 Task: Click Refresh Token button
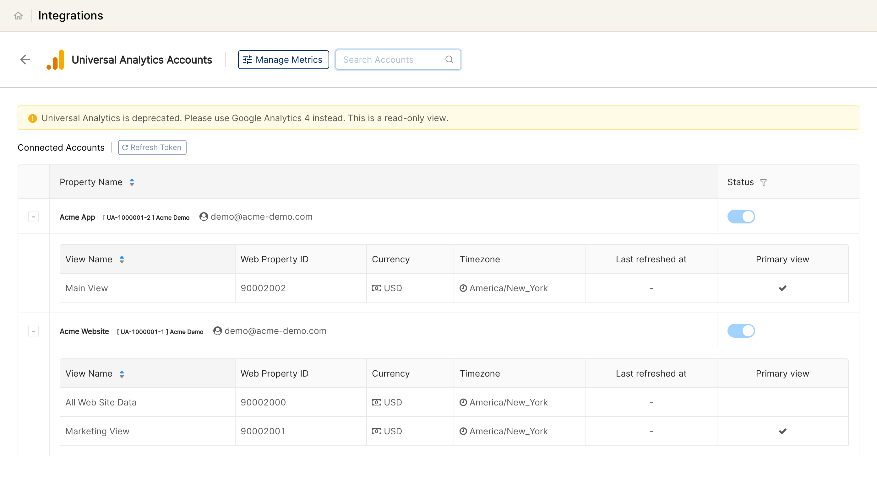pyautogui.click(x=152, y=147)
